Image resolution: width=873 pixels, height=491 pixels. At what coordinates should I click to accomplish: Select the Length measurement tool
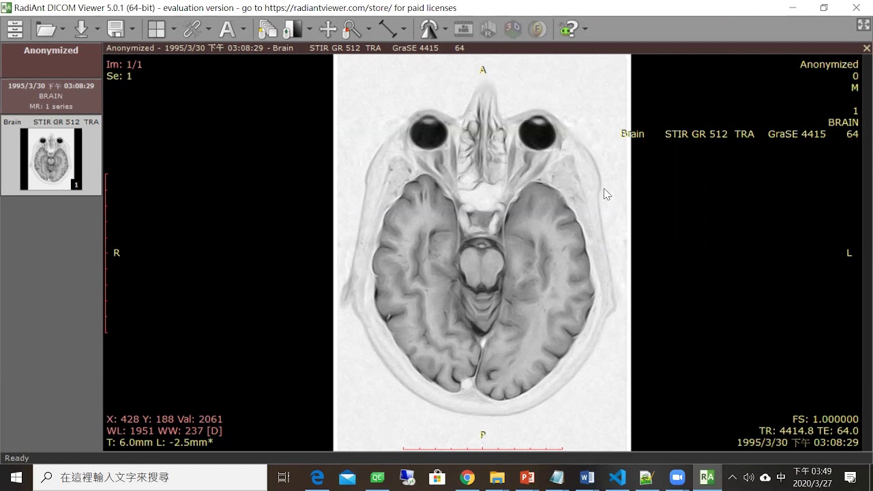[387, 29]
